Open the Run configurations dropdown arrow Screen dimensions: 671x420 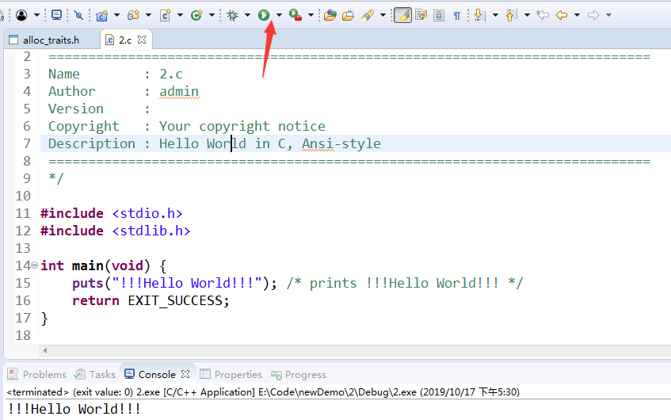click(279, 15)
